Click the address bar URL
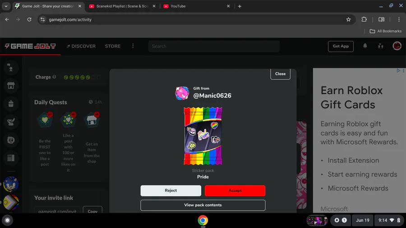Screen dimensions: 406x228 point(70,20)
